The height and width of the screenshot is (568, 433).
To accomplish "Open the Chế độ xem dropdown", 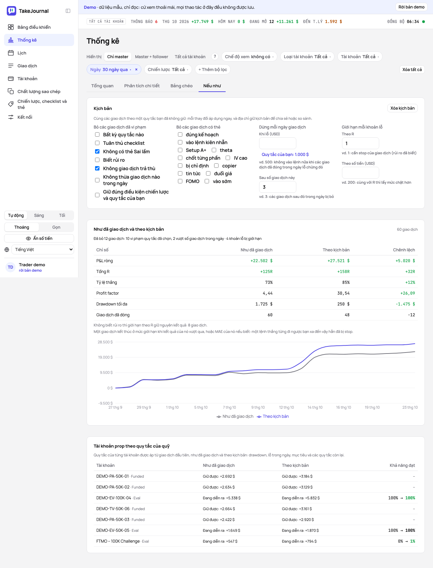I will pos(249,56).
